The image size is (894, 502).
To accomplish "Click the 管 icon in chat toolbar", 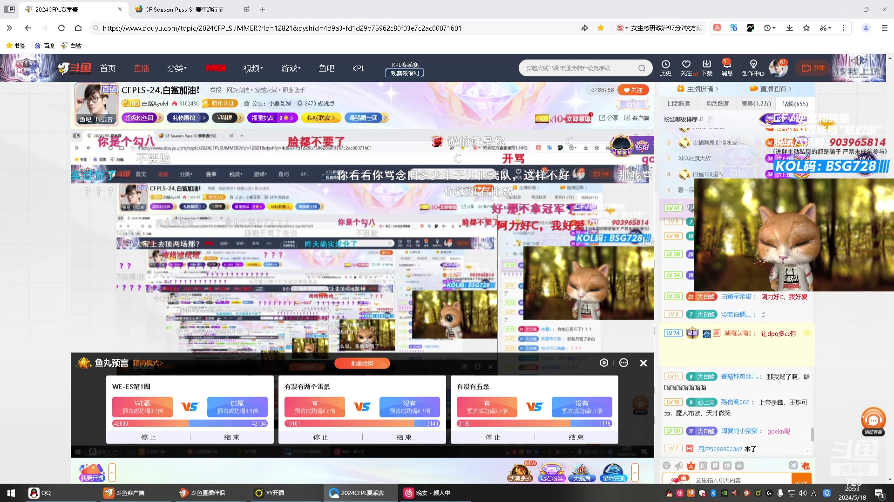I will tap(715, 465).
